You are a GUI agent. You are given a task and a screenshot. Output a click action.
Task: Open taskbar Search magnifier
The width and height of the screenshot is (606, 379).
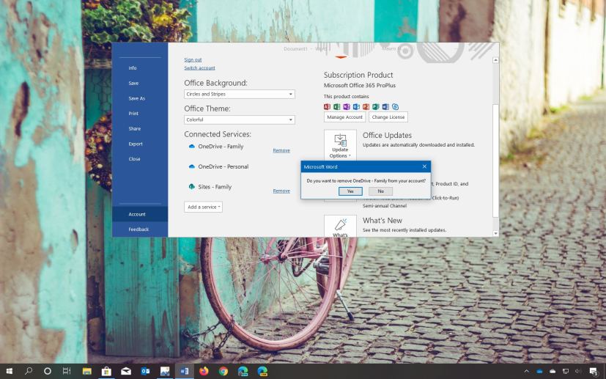point(29,371)
